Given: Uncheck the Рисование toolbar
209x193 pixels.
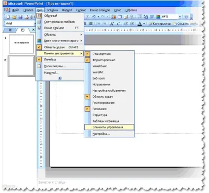Looking at the screenshot, I should pos(109,109).
